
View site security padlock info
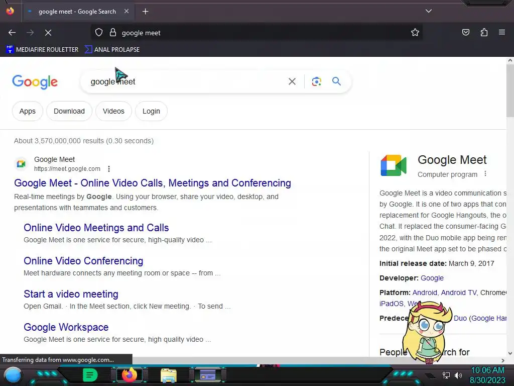[x=113, y=33]
